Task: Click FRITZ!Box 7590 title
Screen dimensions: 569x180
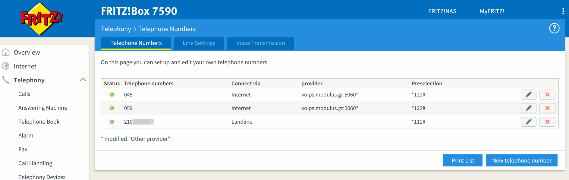Action: tap(139, 11)
